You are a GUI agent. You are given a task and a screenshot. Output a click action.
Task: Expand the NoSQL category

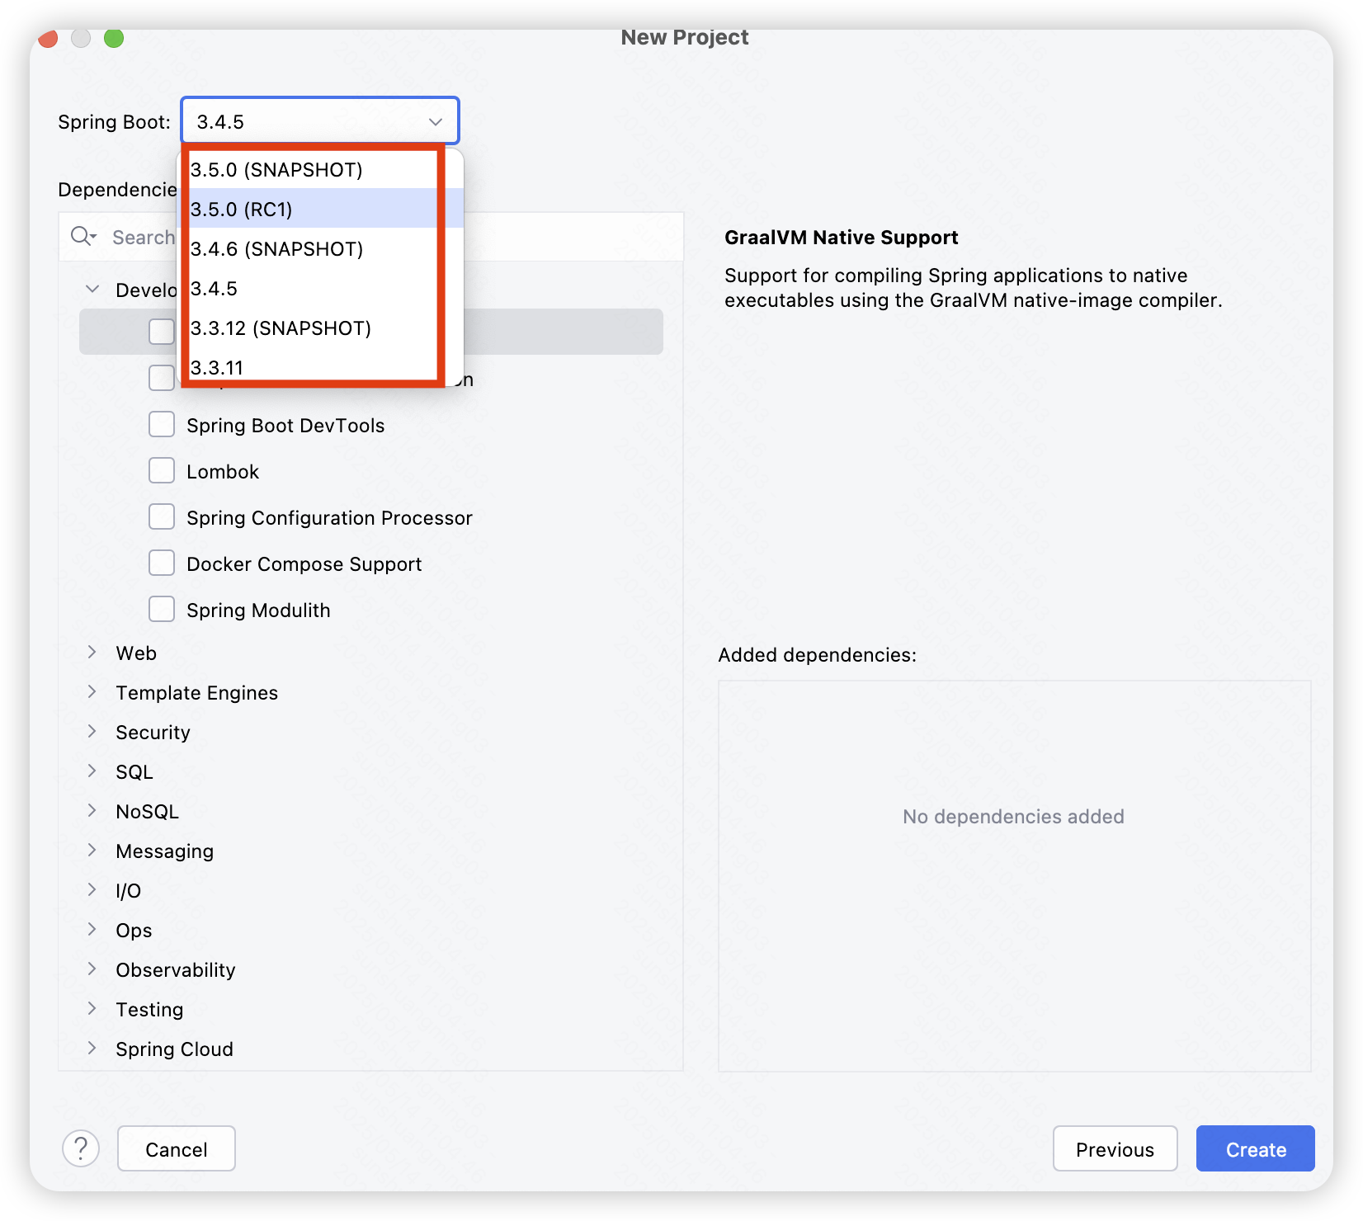(92, 811)
